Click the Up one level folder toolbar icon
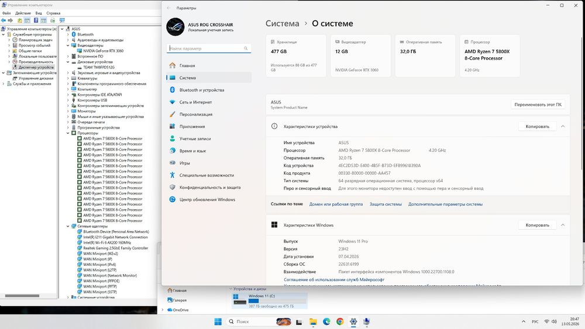This screenshot has height=329, width=585. pos(19,20)
